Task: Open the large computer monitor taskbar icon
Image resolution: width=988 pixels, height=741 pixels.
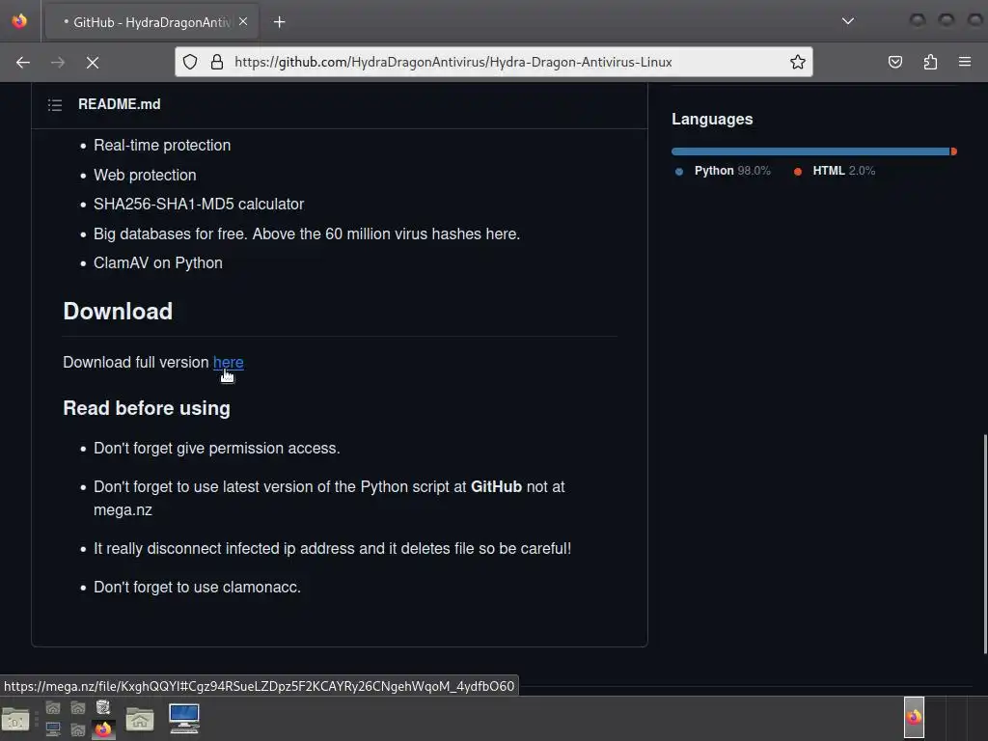Action: click(184, 718)
